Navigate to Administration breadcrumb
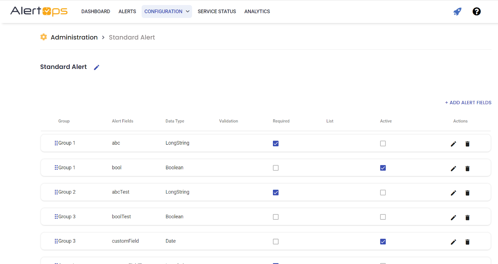This screenshot has height=264, width=498. click(x=74, y=37)
